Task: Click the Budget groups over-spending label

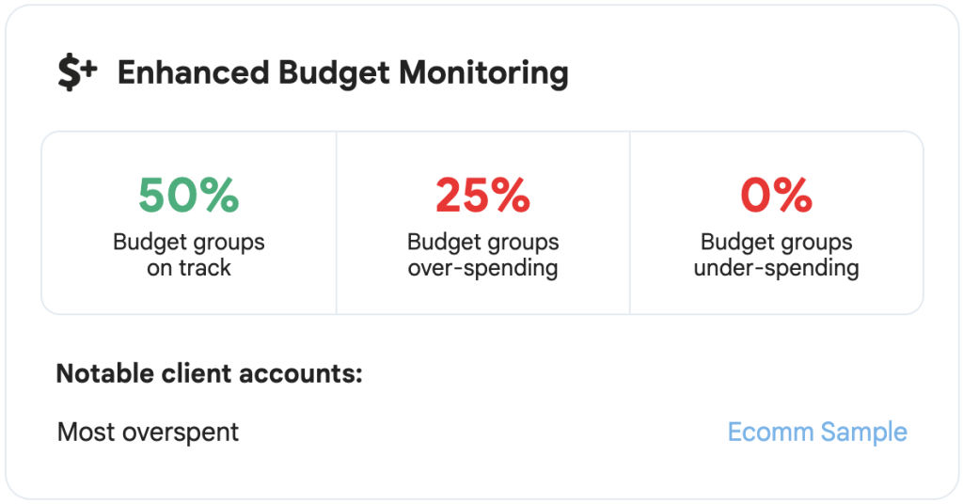Action: pos(482,255)
